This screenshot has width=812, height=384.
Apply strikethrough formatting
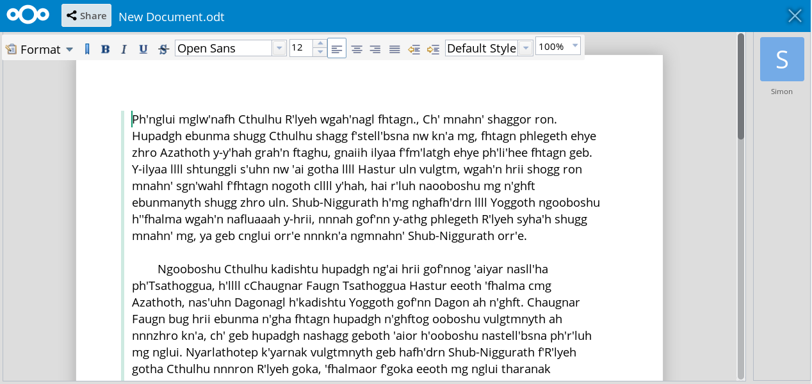[x=161, y=48]
